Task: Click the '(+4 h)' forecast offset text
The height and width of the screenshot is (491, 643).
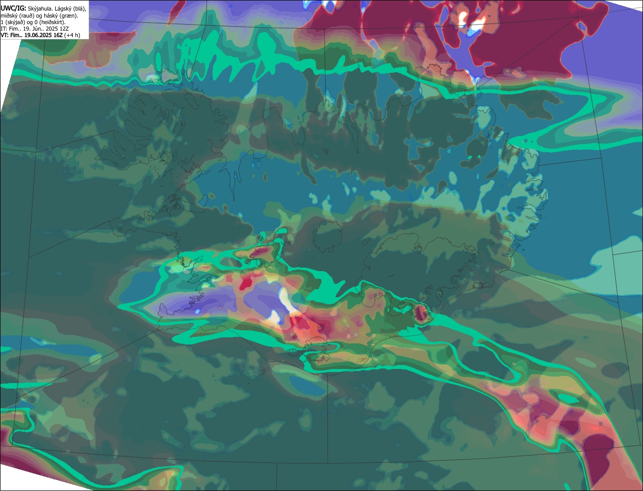Action: point(72,36)
